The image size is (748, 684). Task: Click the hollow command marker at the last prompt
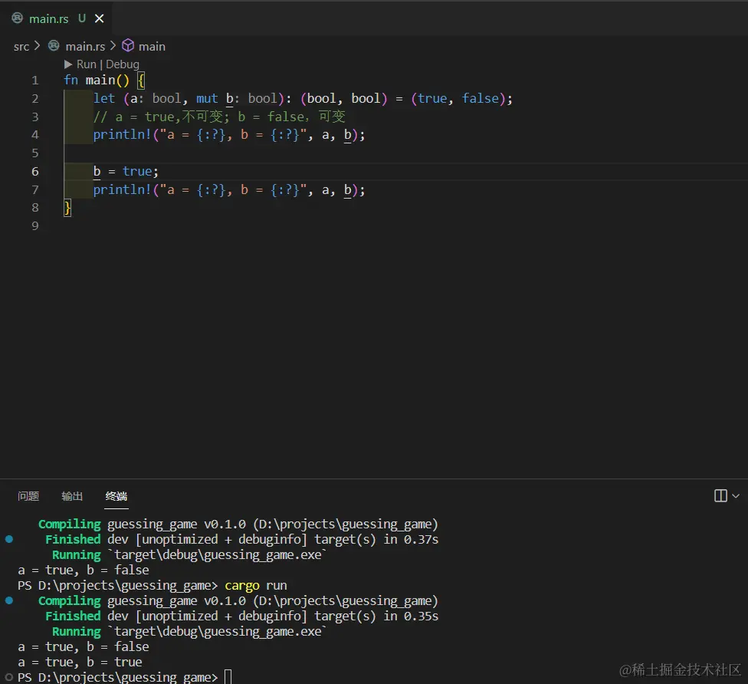[9, 677]
